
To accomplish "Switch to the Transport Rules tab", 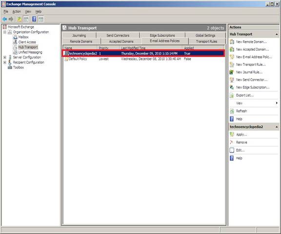I will [207, 41].
